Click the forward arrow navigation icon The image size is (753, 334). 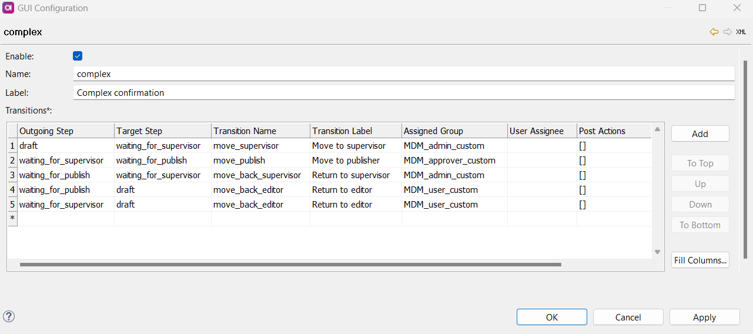tap(728, 32)
